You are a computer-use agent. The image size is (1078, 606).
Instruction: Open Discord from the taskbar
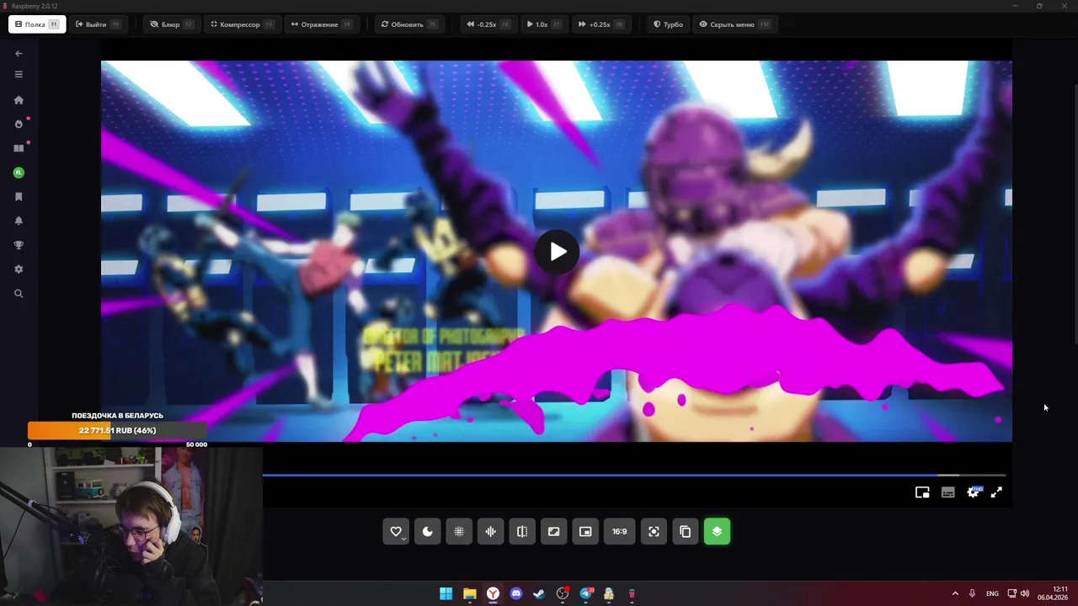516,594
